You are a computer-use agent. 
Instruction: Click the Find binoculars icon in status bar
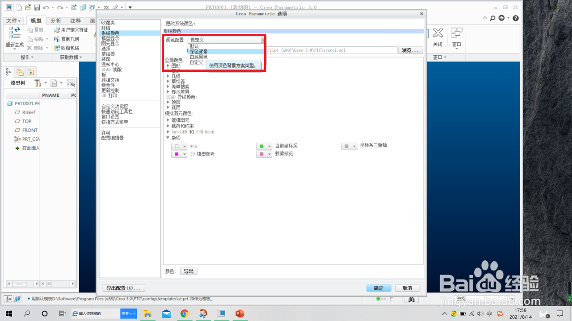coord(412,299)
